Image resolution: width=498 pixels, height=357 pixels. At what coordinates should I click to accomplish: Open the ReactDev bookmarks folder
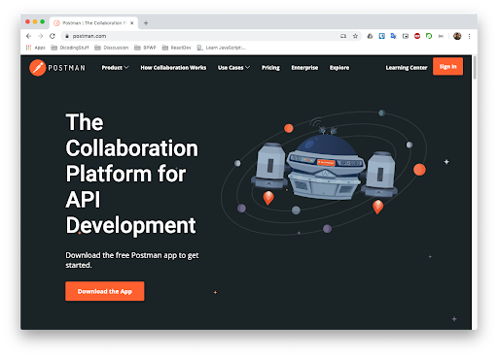pyautogui.click(x=177, y=48)
